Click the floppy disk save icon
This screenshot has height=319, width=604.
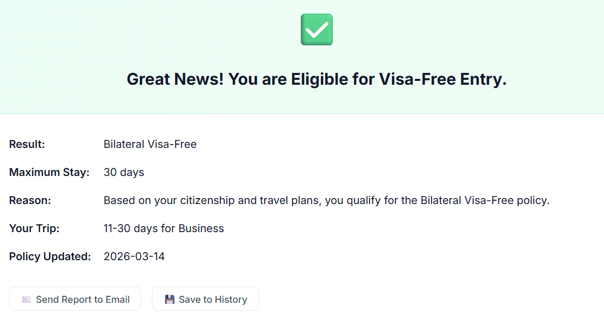(x=170, y=300)
